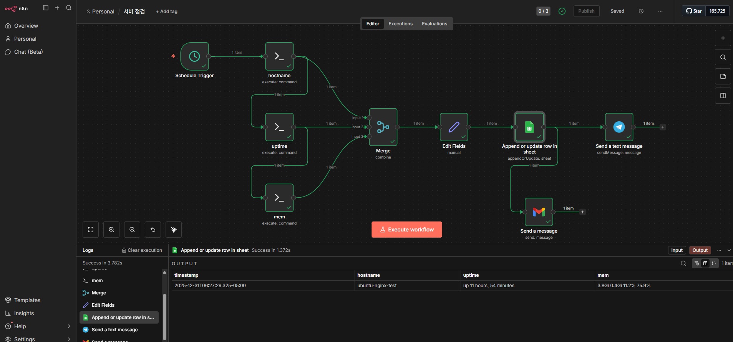Switch output view to table display
Viewport: 733px width, 342px height.
pos(705,263)
